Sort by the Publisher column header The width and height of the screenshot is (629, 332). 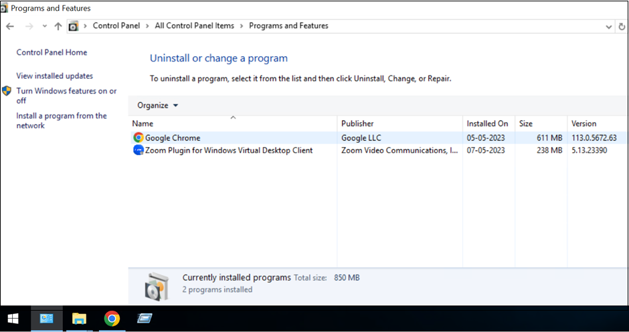pos(400,124)
